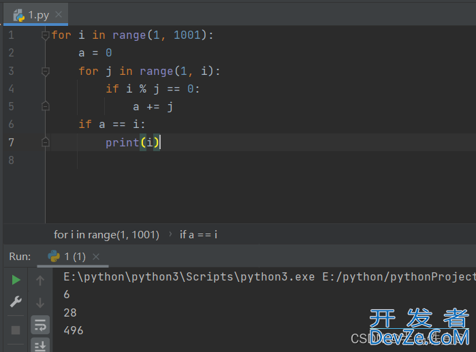Click the "if a == i:" code line
This screenshot has height=352, width=476.
(x=112, y=125)
